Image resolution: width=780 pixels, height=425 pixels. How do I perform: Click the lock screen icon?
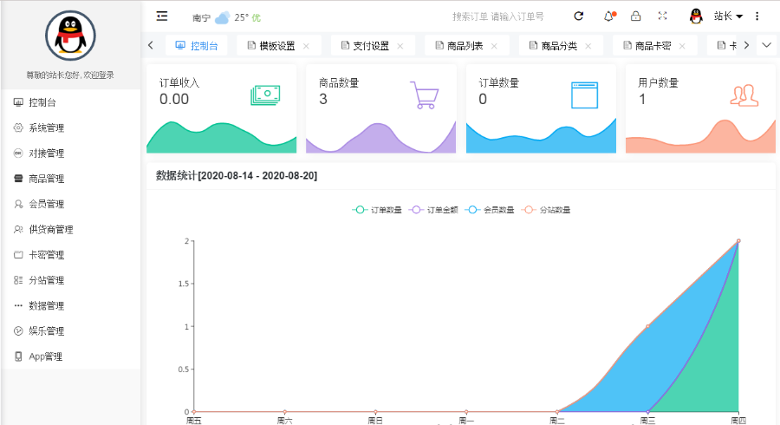635,16
